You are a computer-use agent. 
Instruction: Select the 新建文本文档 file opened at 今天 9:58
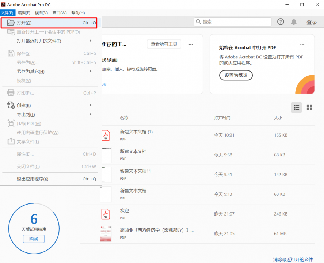point(133,152)
